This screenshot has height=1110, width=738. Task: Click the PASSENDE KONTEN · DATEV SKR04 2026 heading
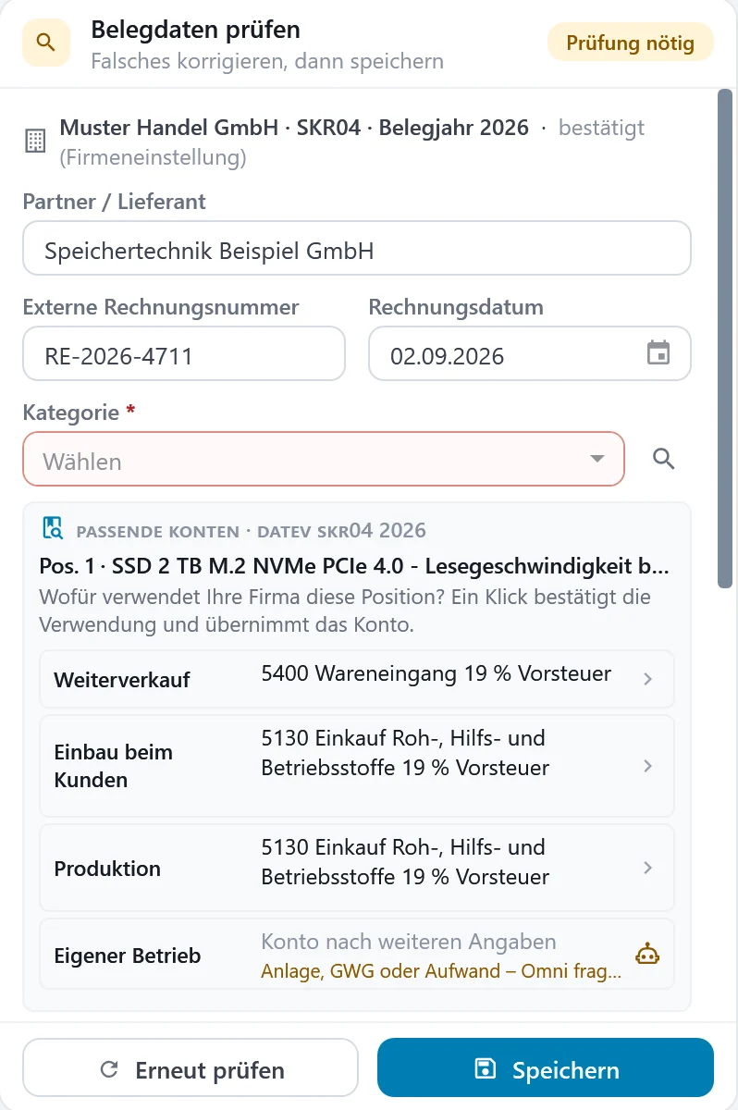point(252,531)
